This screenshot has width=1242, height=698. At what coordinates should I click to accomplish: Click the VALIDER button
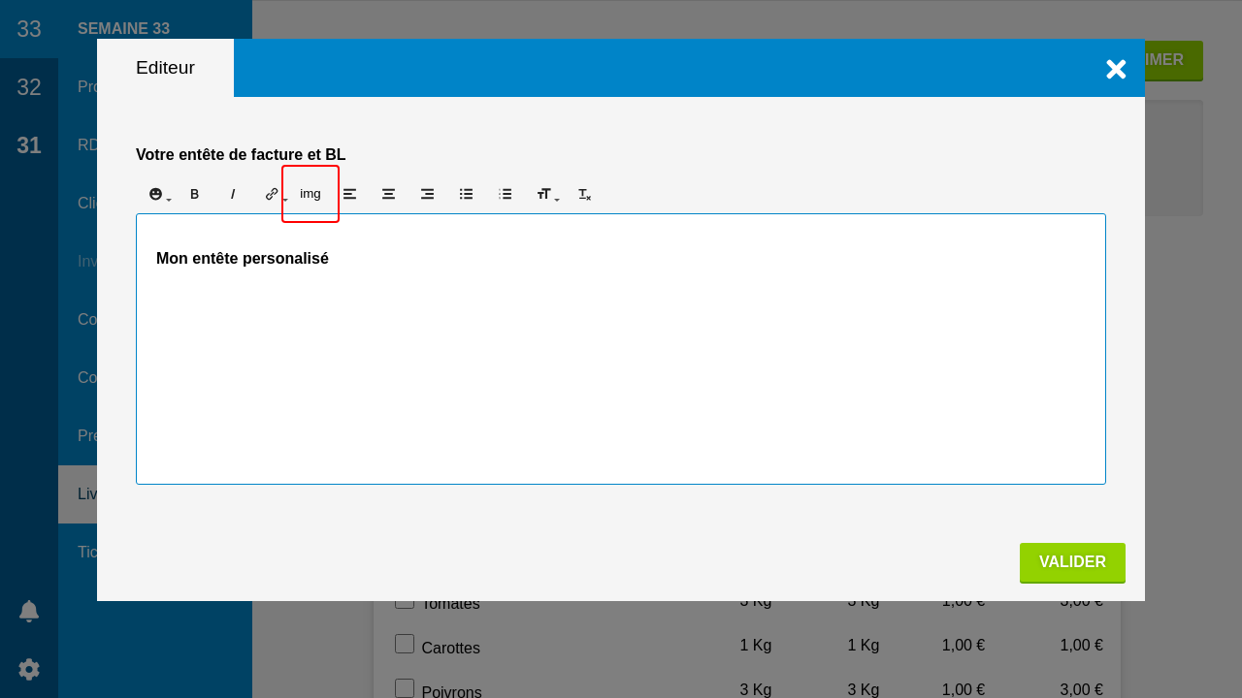(x=1072, y=562)
